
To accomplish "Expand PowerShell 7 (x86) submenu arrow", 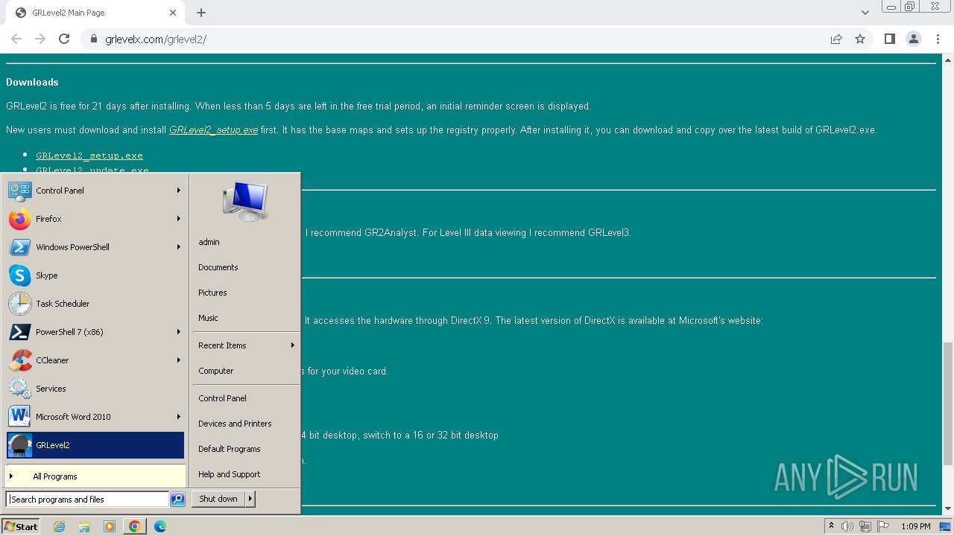I will (x=179, y=332).
